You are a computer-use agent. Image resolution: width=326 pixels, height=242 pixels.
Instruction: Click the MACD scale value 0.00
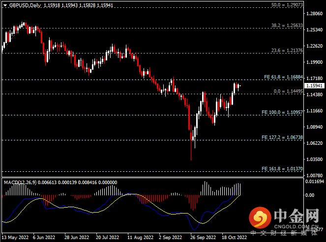310,195
